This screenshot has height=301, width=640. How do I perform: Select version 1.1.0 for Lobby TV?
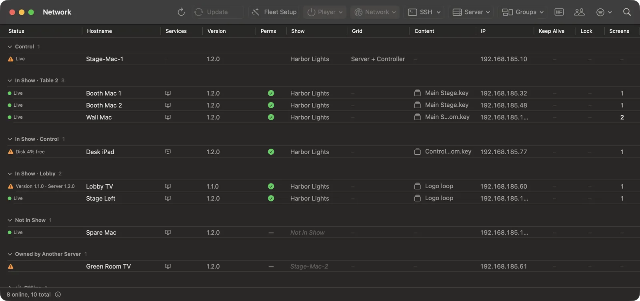coord(213,186)
